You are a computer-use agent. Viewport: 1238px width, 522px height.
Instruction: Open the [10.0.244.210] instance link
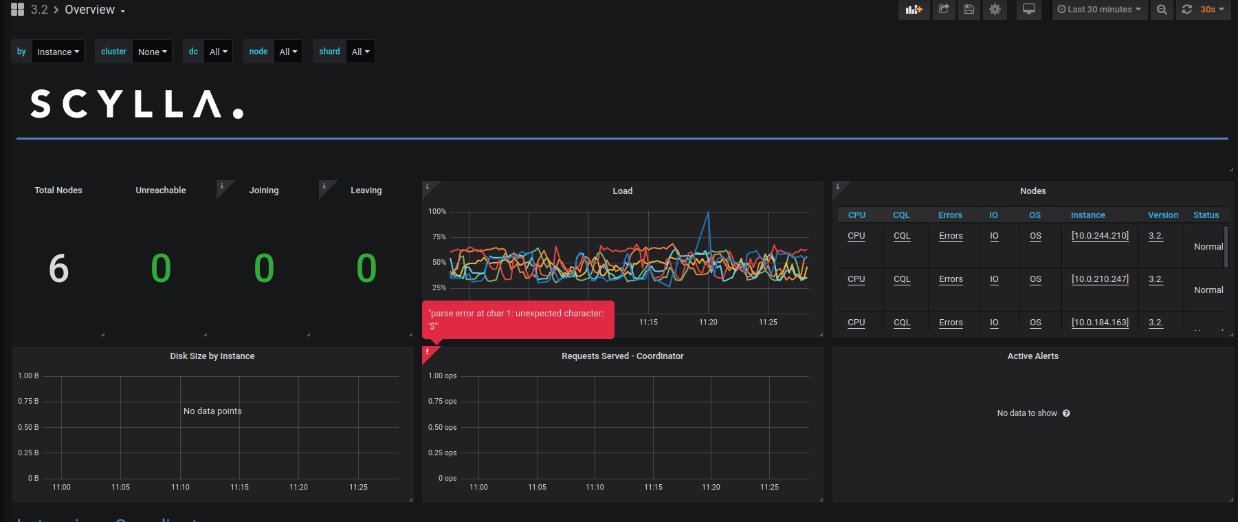point(1100,236)
